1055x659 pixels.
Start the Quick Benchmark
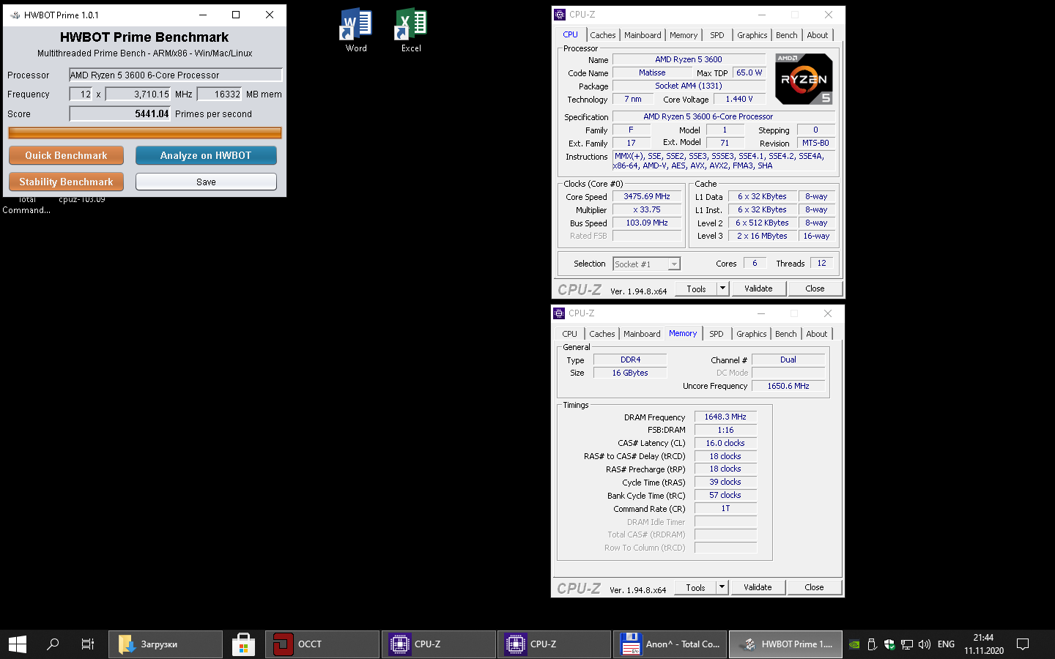coord(66,155)
